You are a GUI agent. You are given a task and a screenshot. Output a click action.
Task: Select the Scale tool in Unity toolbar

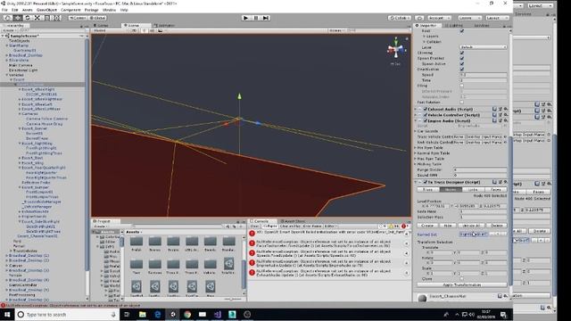pos(37,18)
